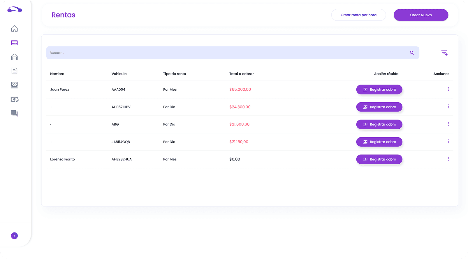
Task: Open the cash money sidebar icon
Action: (x=14, y=85)
